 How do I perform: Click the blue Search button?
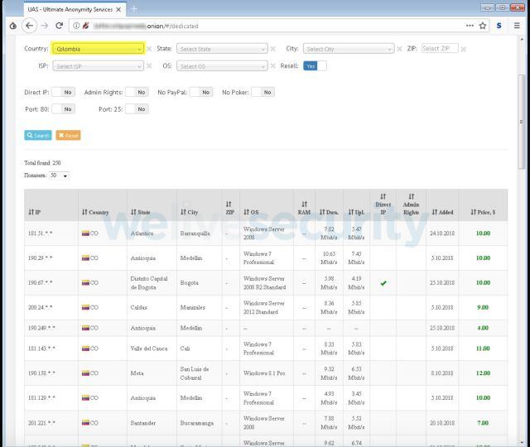pos(38,135)
